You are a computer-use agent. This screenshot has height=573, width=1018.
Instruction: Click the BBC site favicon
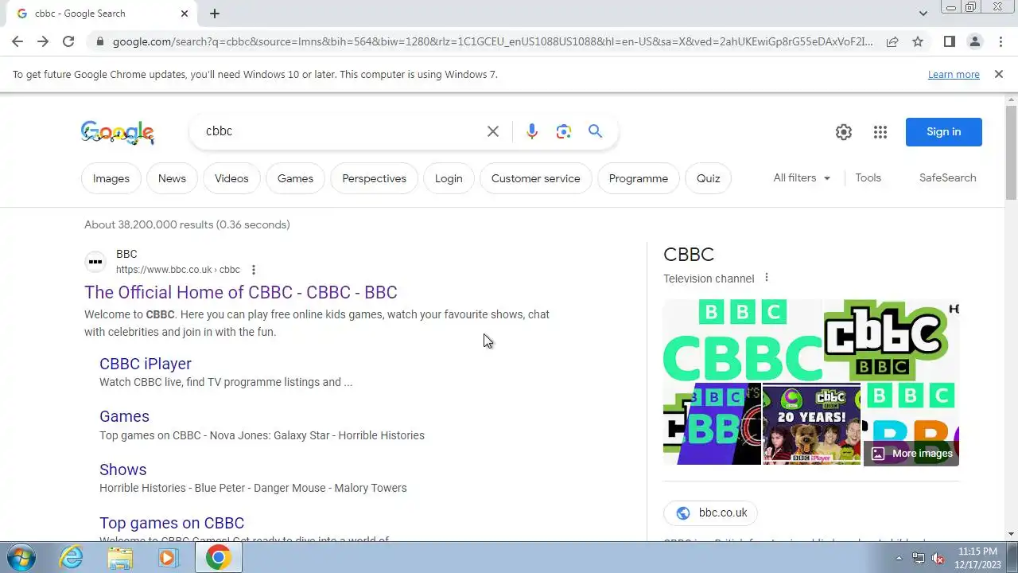click(95, 261)
